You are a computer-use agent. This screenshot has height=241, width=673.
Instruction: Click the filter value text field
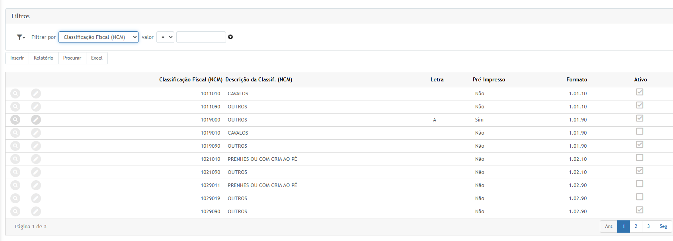201,37
